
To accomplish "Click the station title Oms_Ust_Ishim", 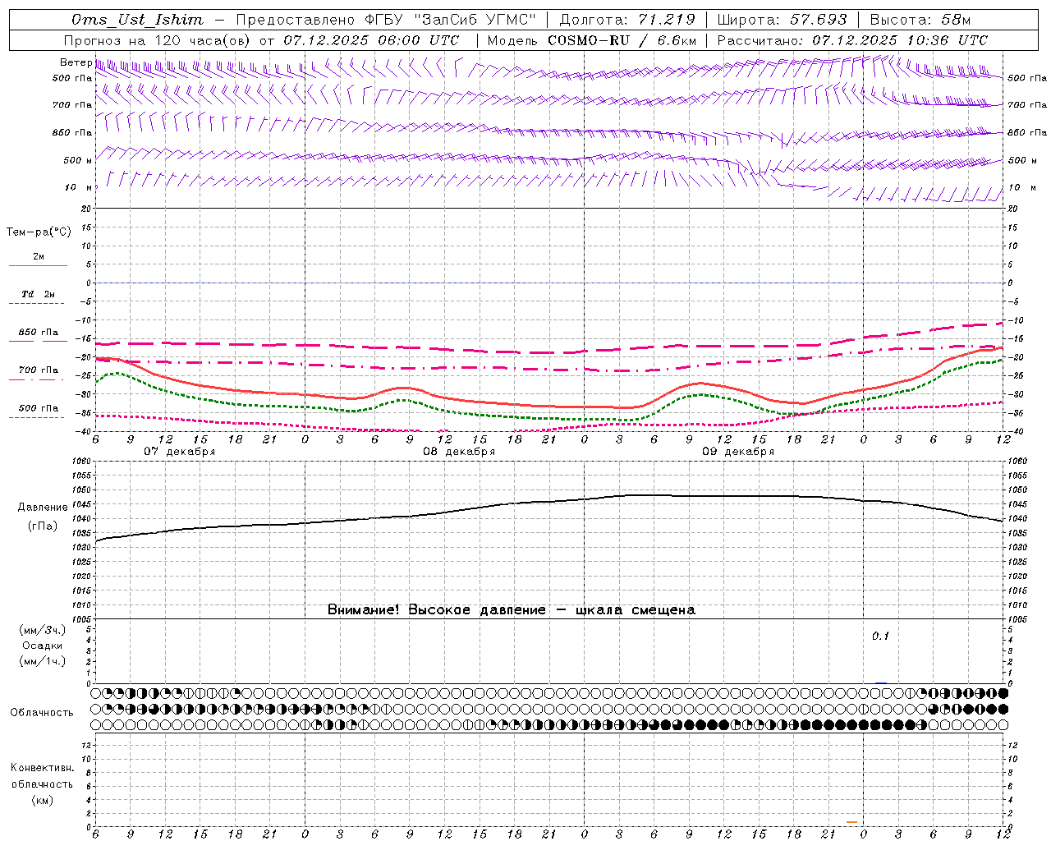I will (137, 20).
